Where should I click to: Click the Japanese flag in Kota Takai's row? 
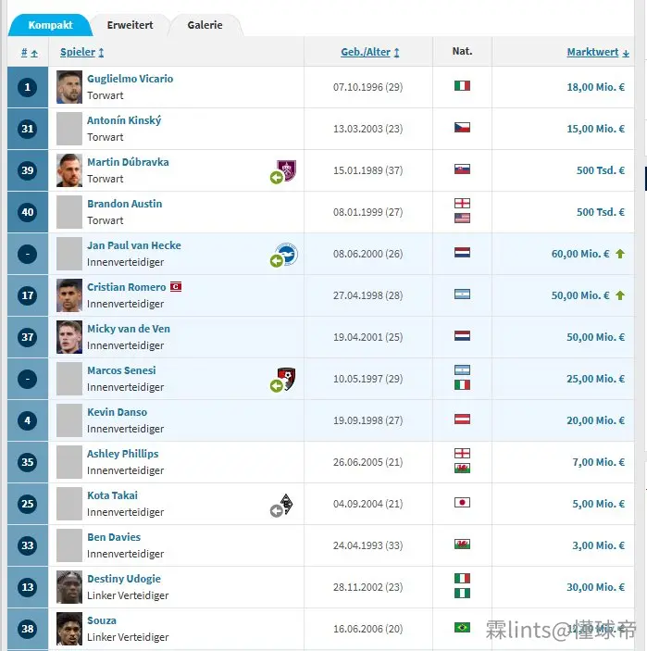(x=462, y=503)
